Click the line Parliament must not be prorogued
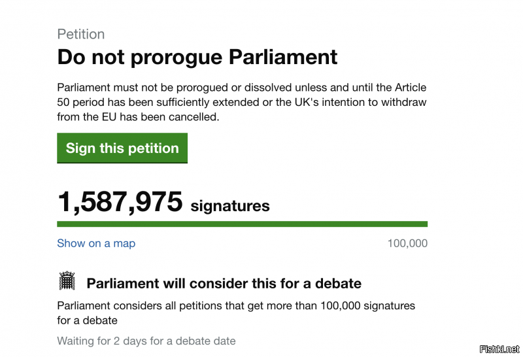 pyautogui.click(x=241, y=88)
